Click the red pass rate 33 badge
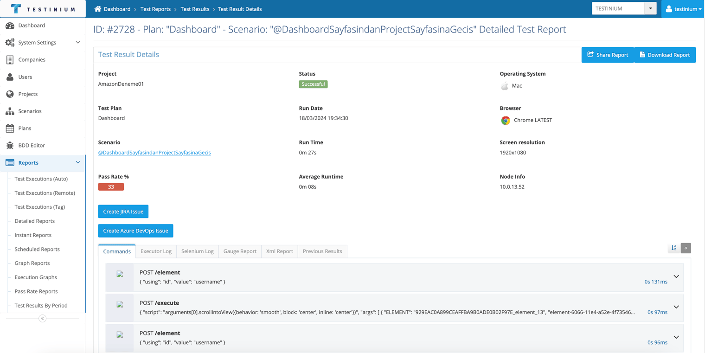Image resolution: width=705 pixels, height=353 pixels. 111,187
